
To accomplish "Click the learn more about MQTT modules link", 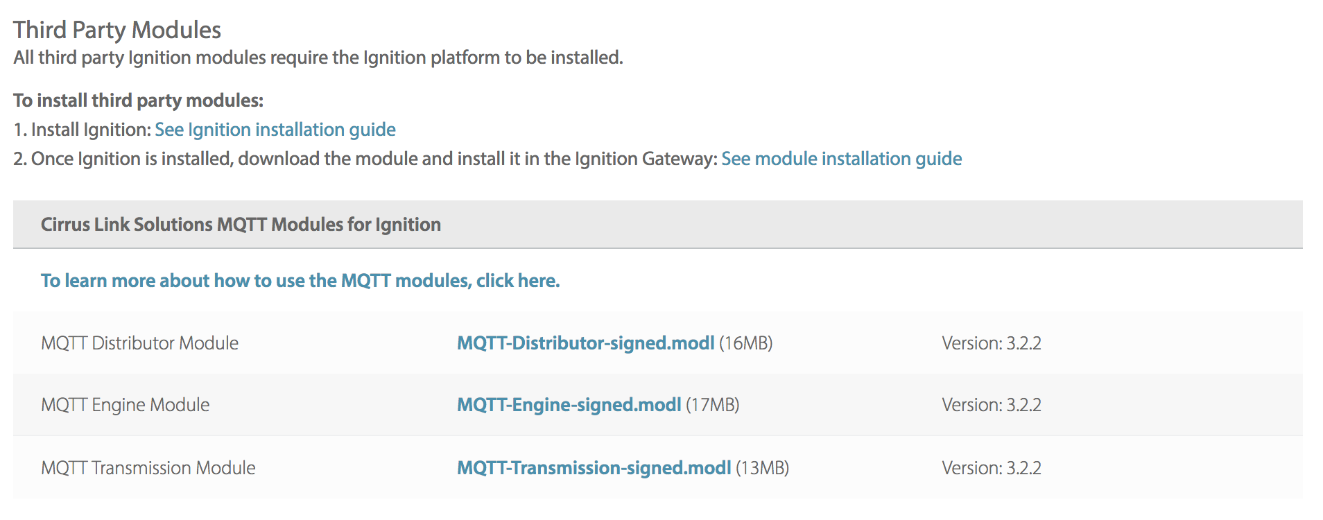I will point(300,281).
